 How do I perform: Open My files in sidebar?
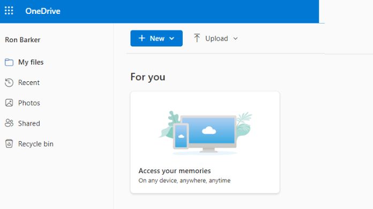coord(31,62)
